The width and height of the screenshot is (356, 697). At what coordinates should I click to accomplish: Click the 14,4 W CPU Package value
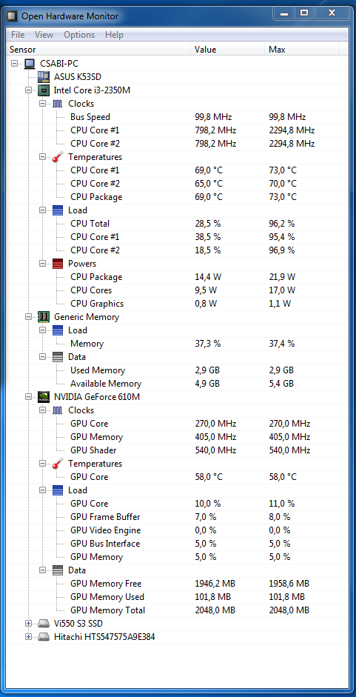pyautogui.click(x=207, y=277)
